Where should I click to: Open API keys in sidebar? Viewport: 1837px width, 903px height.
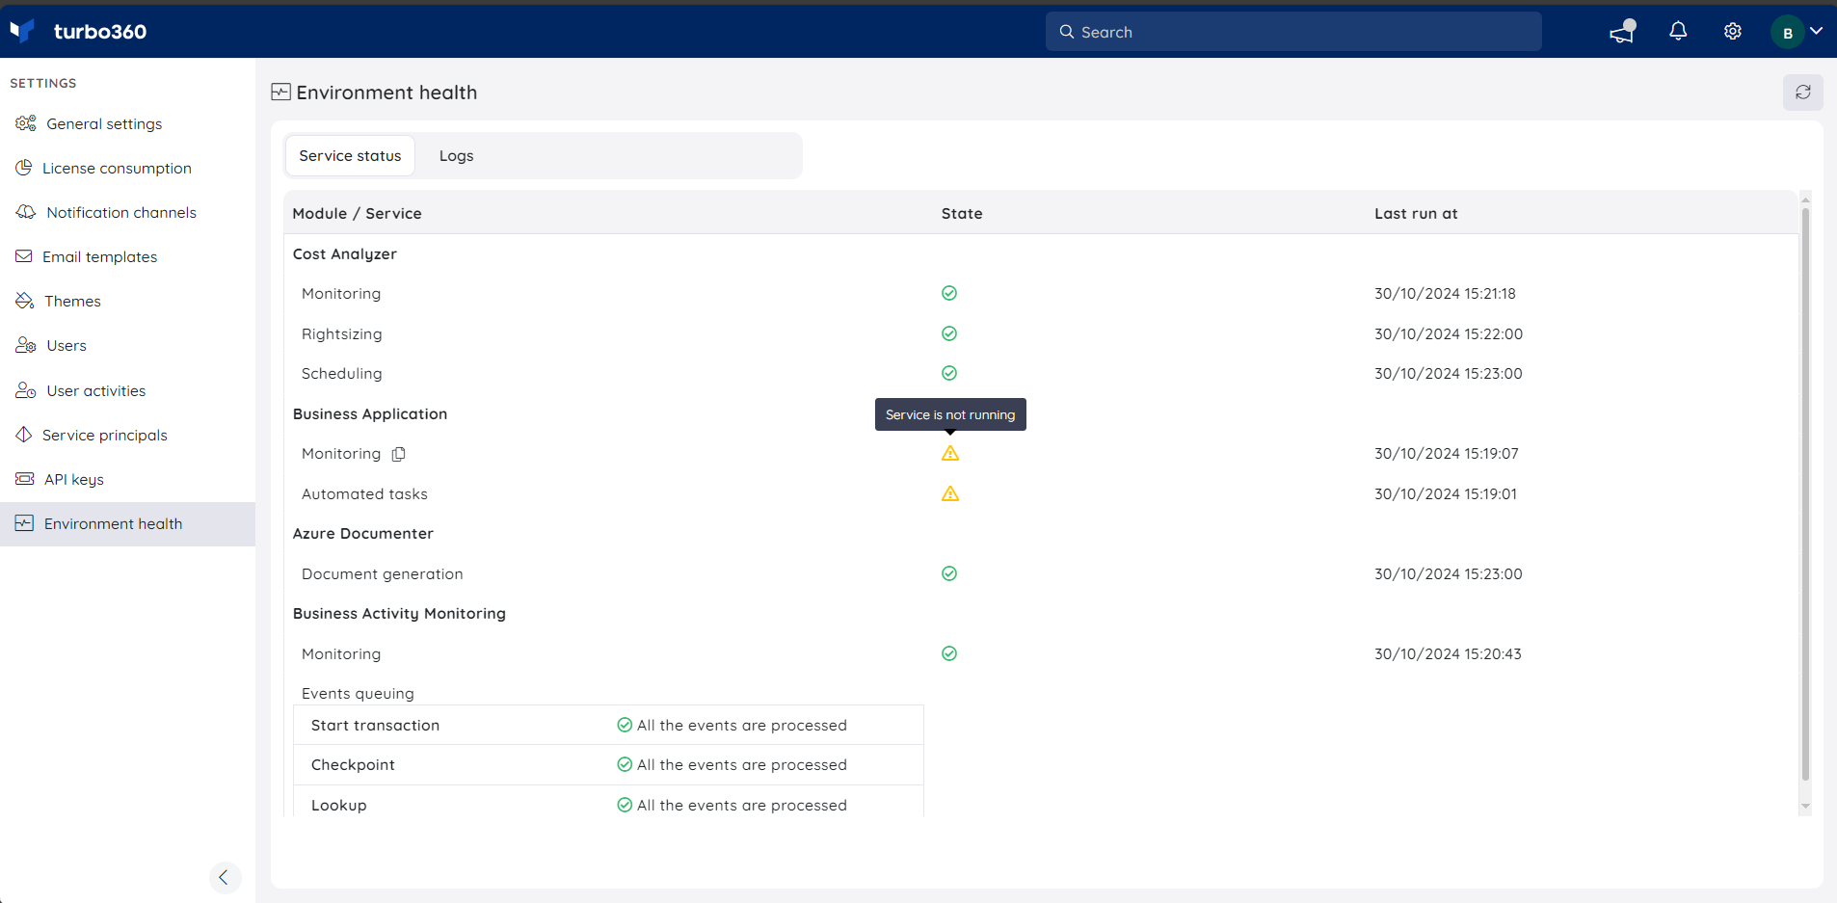[x=127, y=479]
